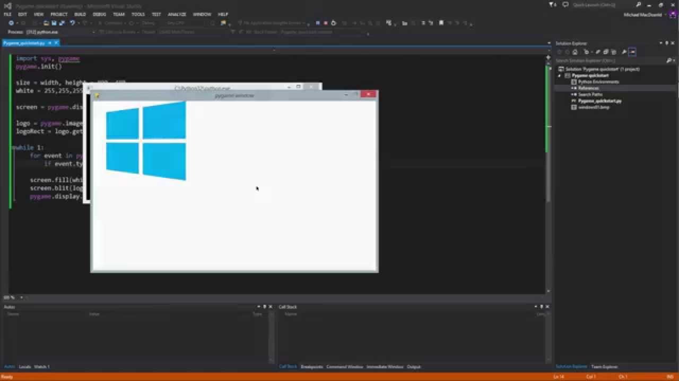Viewport: 679px width, 381px height.
Task: Toggle Autos panel auto-hide pin
Action: [x=264, y=307]
